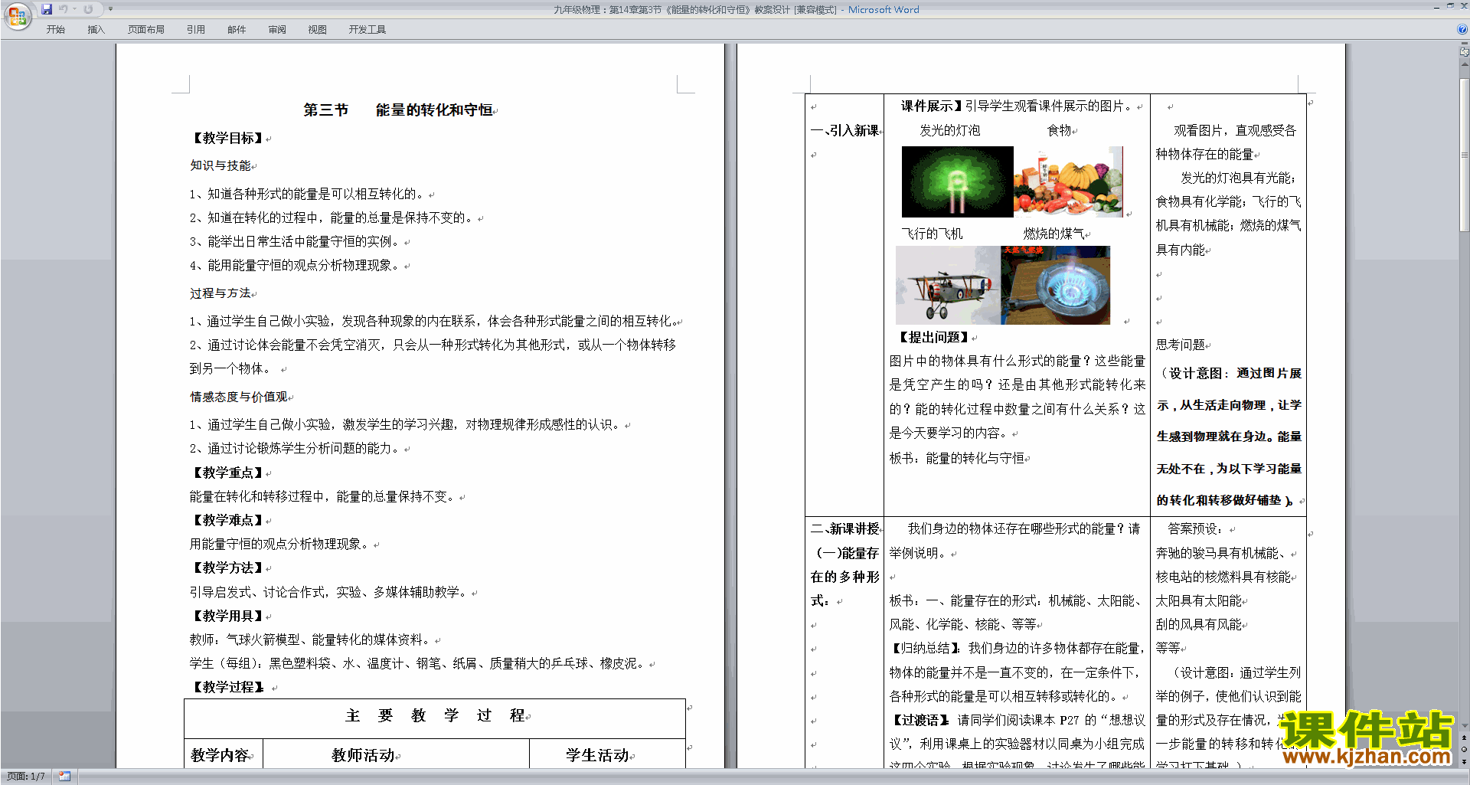Click the 食物 caption above the fruit picture
Viewport: 1470px width, 785px height.
[x=1060, y=131]
